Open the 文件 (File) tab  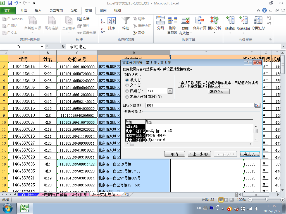pyautogui.click(x=8, y=11)
